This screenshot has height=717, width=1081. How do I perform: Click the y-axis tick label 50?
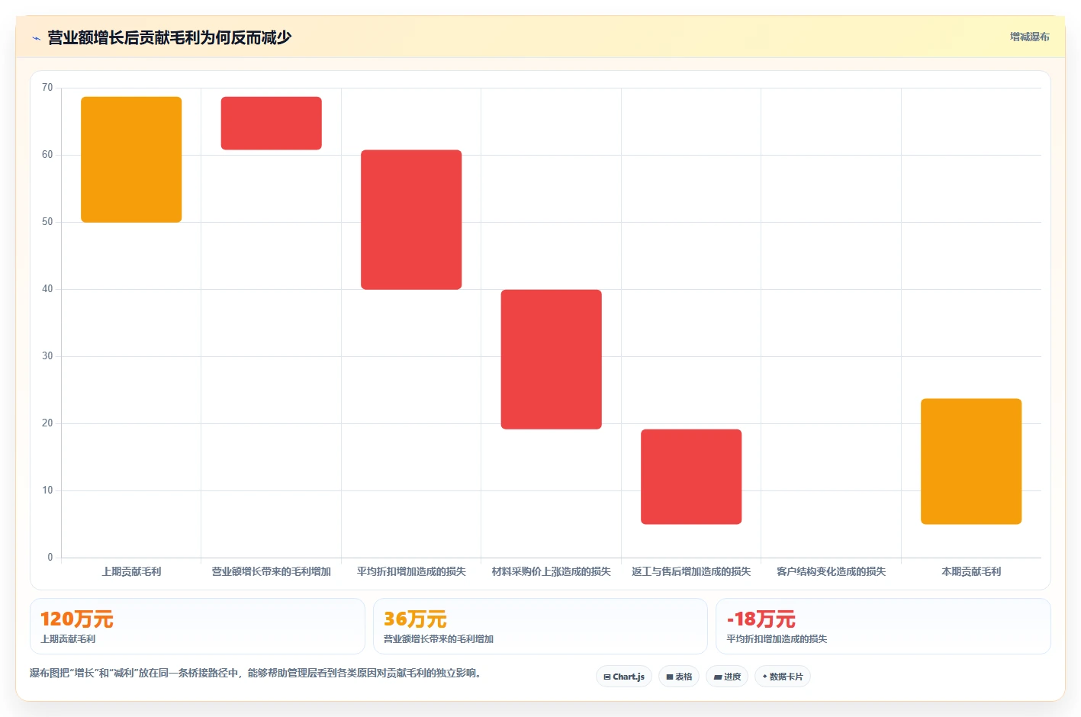(x=47, y=222)
